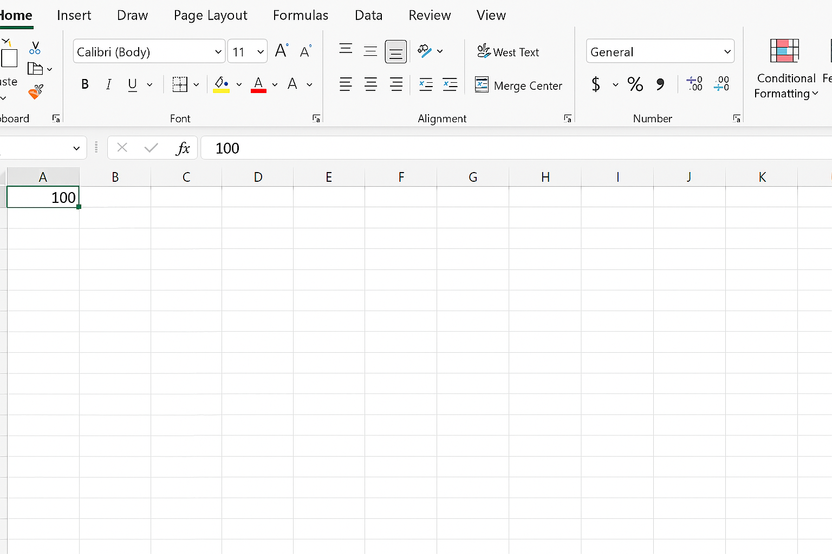Expand the font color dropdown arrow
This screenshot has width=832, height=554.
pyautogui.click(x=275, y=85)
